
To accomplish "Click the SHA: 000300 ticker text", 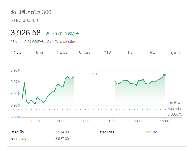I will (24, 21).
